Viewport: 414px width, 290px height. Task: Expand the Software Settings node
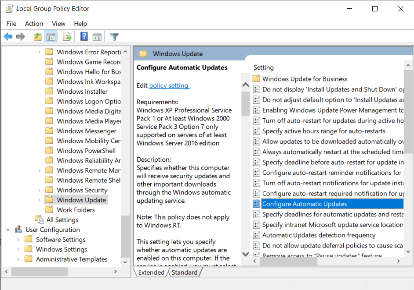(x=18, y=240)
